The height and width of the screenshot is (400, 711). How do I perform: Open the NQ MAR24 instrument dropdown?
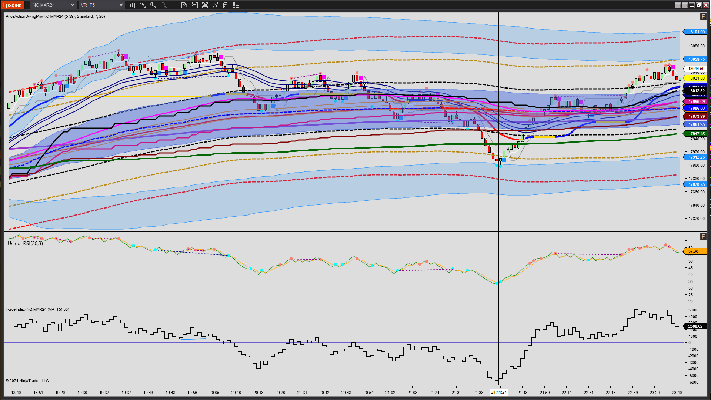point(53,5)
